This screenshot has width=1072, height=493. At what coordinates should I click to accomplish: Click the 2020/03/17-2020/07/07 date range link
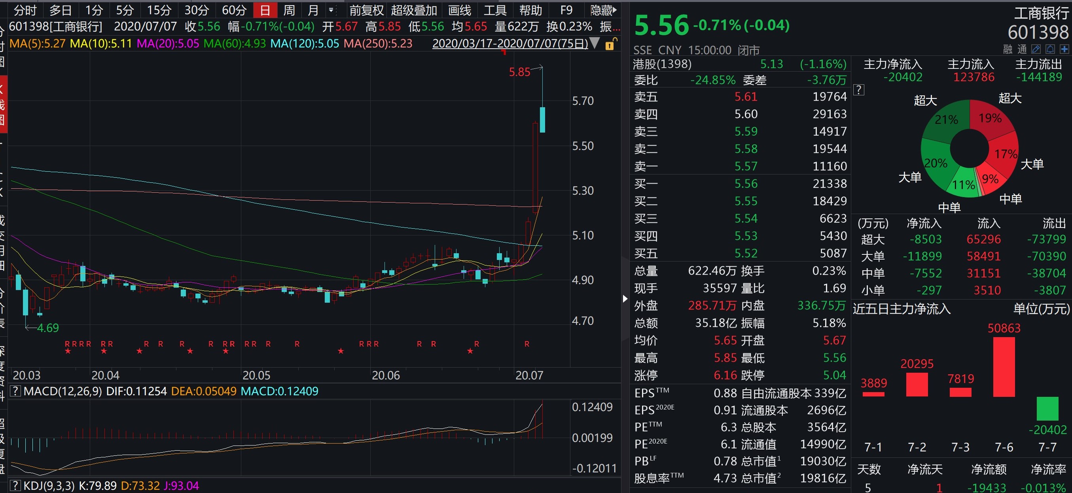[510, 44]
